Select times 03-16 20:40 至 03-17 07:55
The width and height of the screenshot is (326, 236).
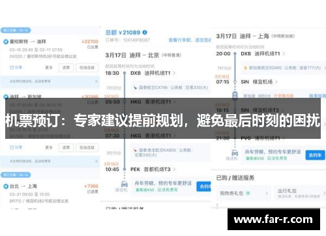pos(36,50)
